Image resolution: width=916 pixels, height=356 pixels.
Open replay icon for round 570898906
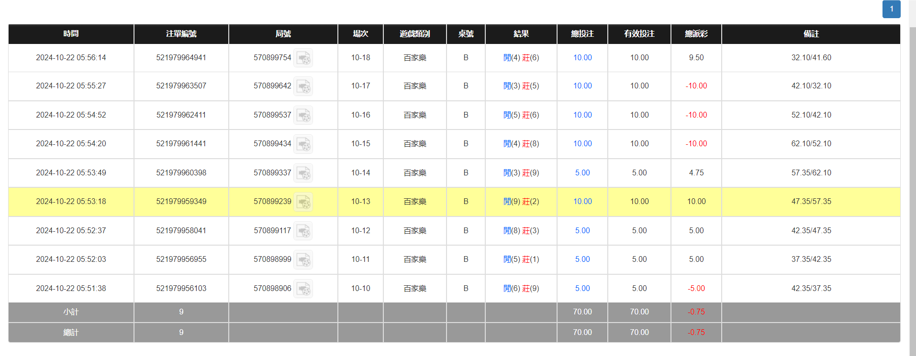(303, 289)
